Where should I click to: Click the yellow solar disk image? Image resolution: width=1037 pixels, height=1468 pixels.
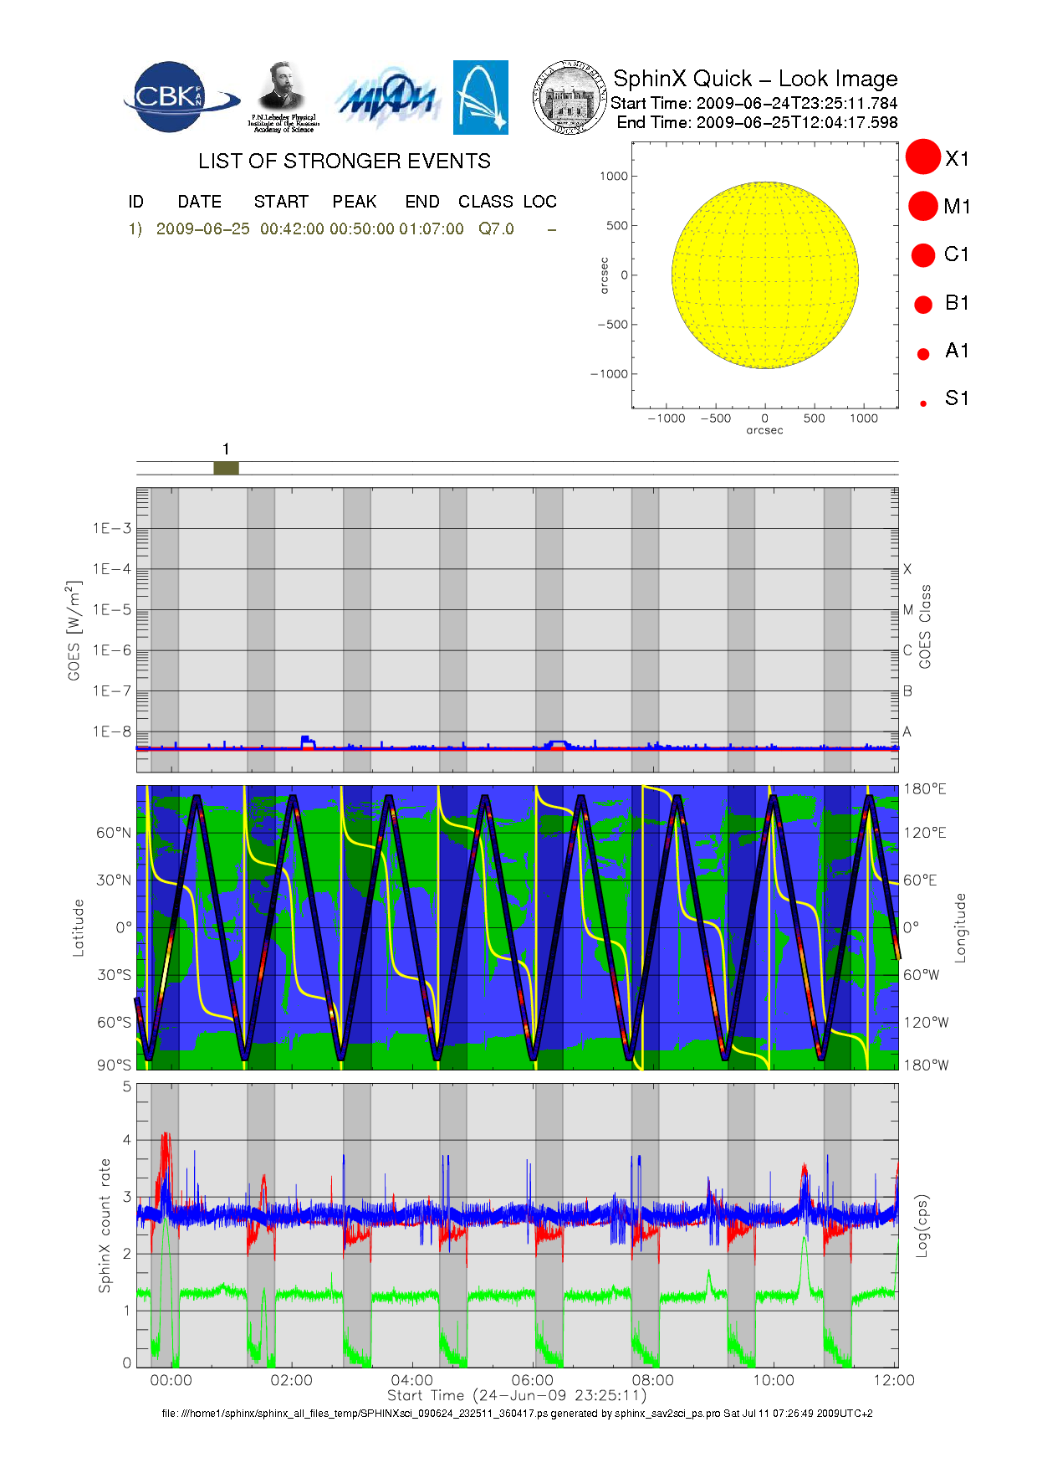(765, 275)
